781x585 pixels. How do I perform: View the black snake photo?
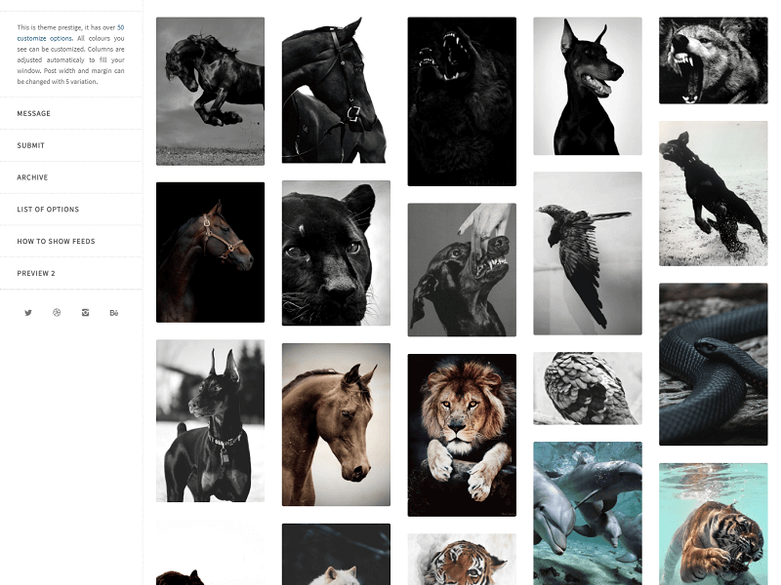714,364
